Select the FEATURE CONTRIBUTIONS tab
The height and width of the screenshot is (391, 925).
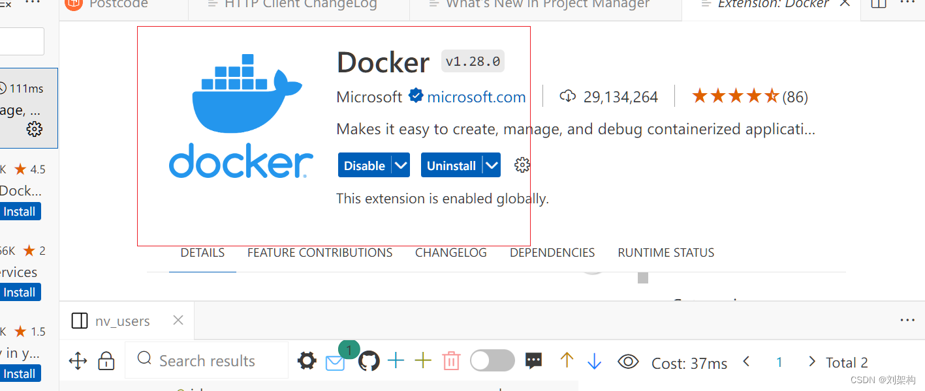[x=320, y=253]
